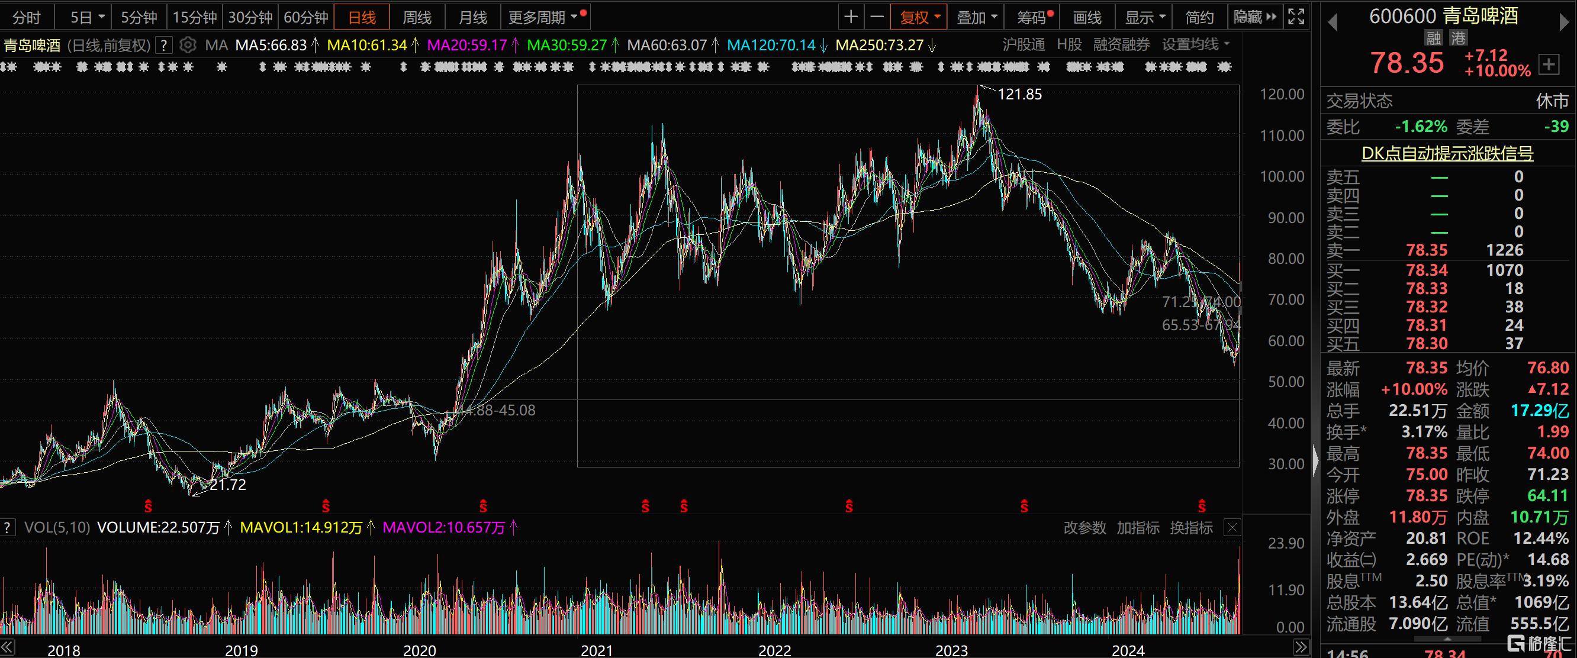Close the volume indicator panel

coord(1232,528)
